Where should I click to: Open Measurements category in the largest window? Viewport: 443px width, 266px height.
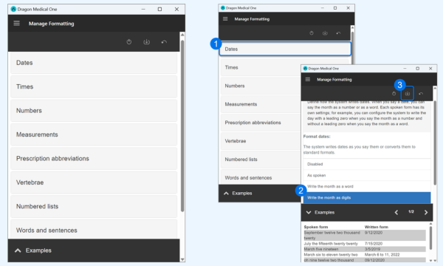coord(94,134)
